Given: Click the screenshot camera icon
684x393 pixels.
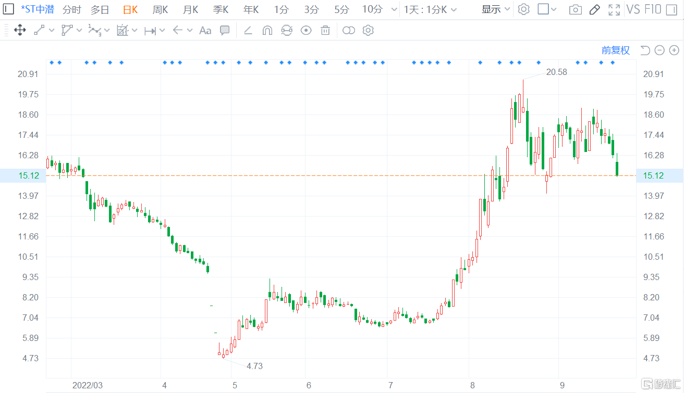Looking at the screenshot, I should 575,9.
